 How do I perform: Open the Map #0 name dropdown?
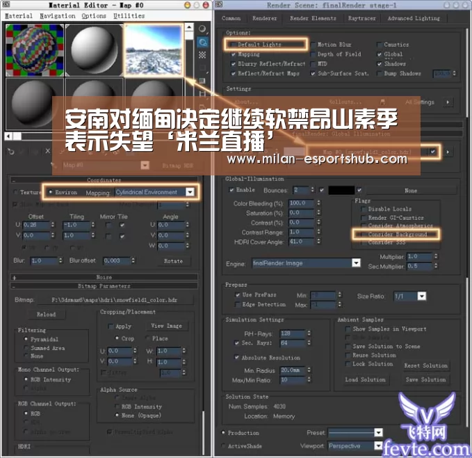[x=145, y=165]
